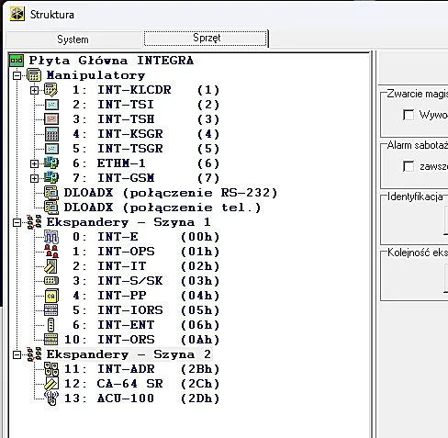The height and width of the screenshot is (438, 448).
Task: Select 2: INT-IT (02h) row
Action: [x=146, y=266]
